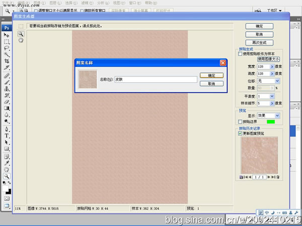302x226 pixels.
Task: Open the 高度 height slider arrow
Action: coord(272,74)
